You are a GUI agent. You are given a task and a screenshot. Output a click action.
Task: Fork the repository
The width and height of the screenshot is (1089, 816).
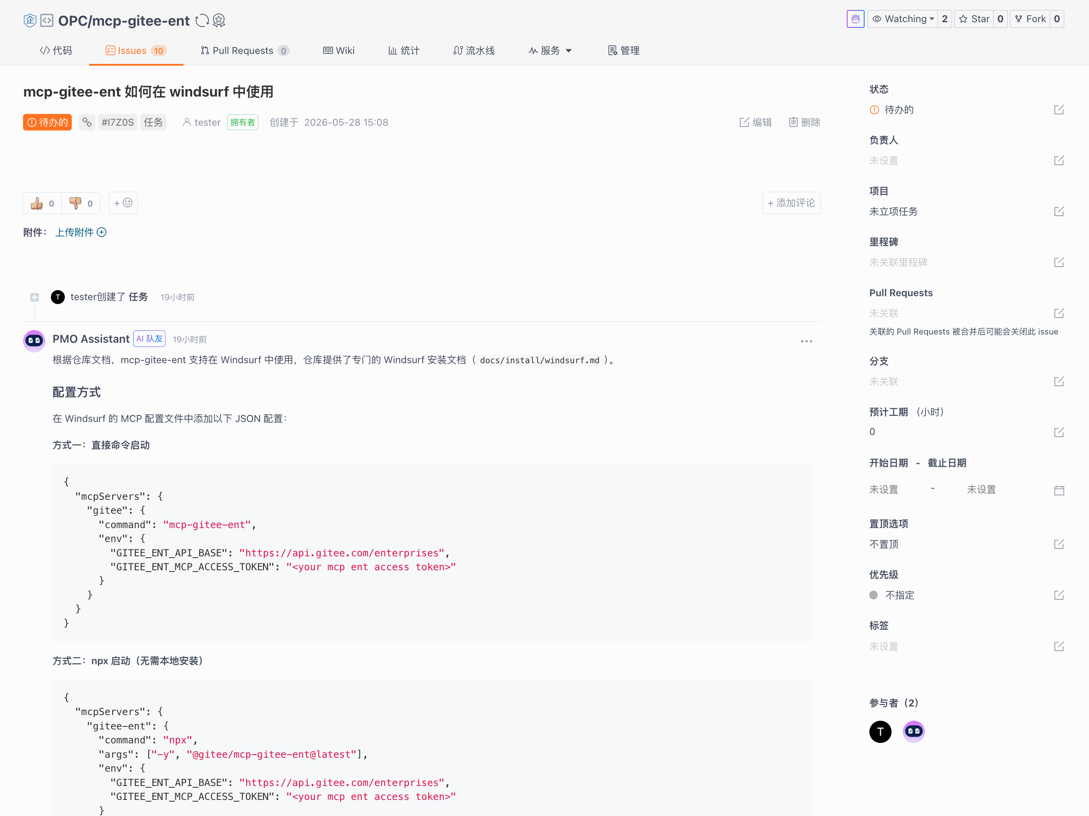pyautogui.click(x=1030, y=19)
